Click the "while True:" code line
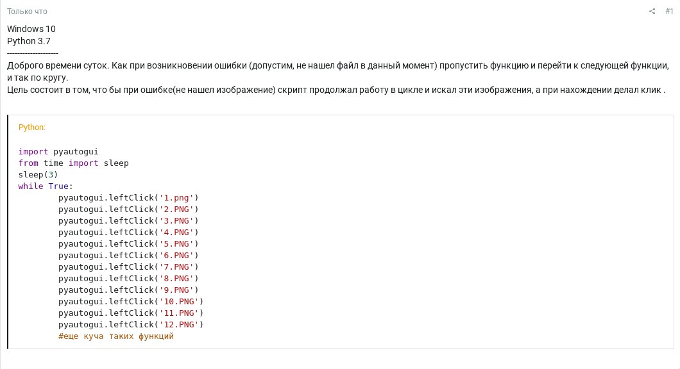 46,186
